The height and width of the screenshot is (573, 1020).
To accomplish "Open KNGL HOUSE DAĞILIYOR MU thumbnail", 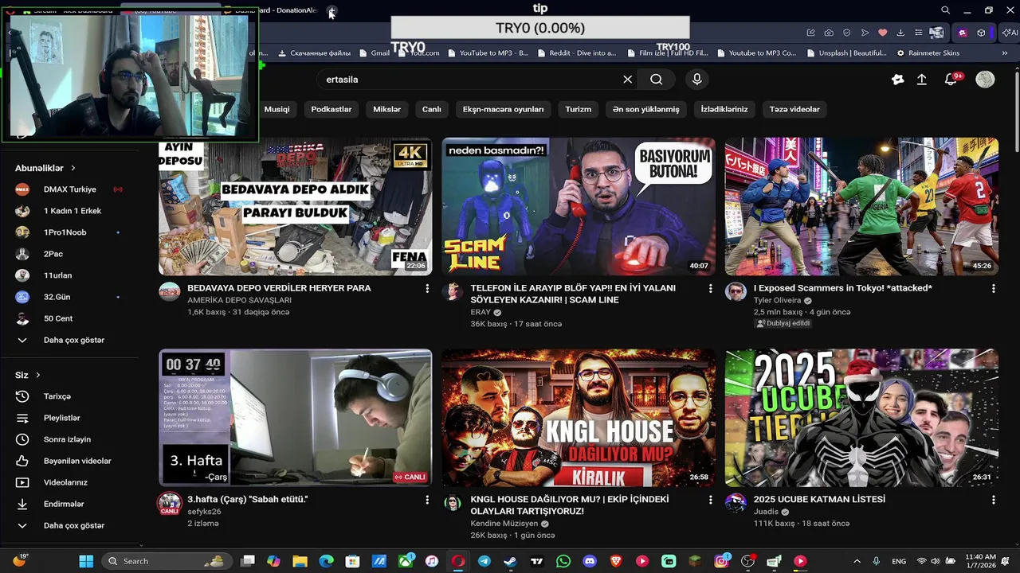I will 579,418.
